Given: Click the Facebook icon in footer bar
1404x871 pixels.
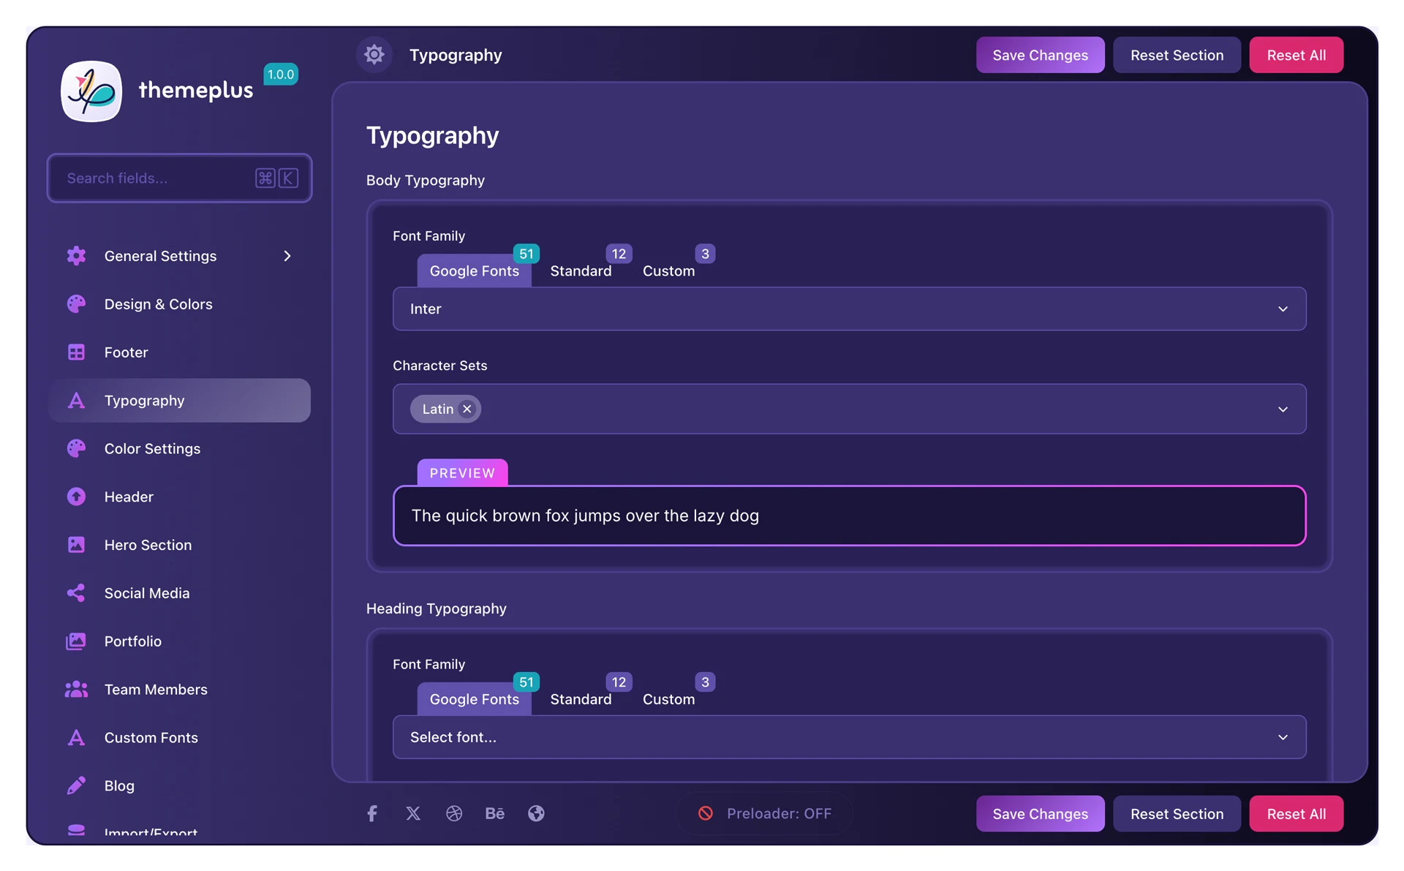Looking at the screenshot, I should (372, 813).
